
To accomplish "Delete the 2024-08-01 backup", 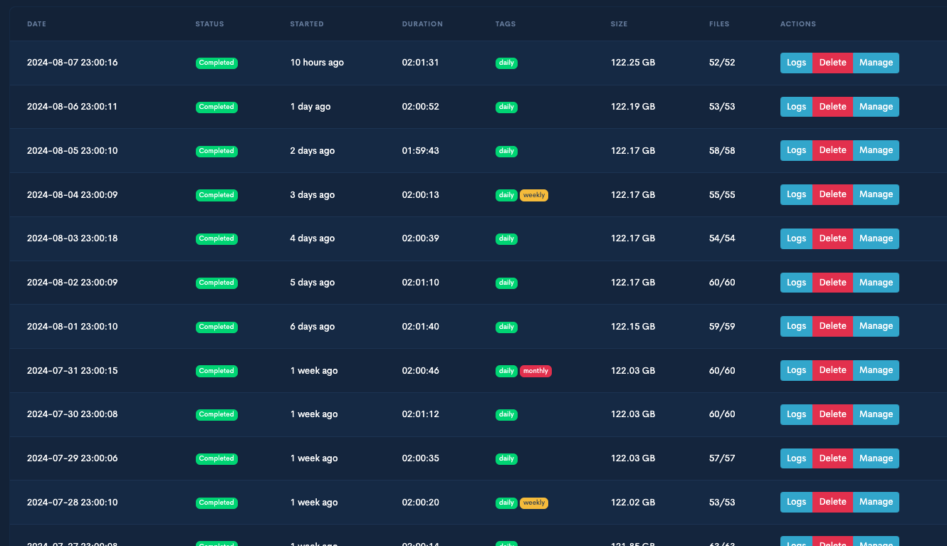I will point(832,326).
